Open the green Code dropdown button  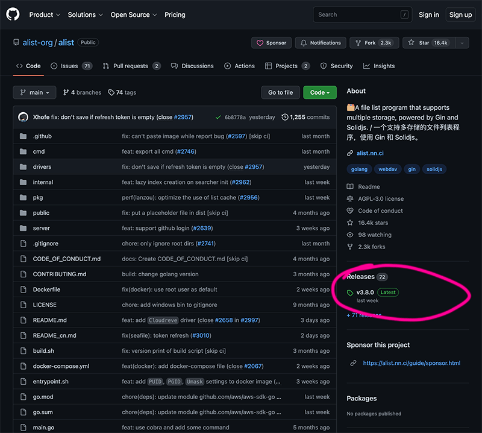tap(320, 92)
